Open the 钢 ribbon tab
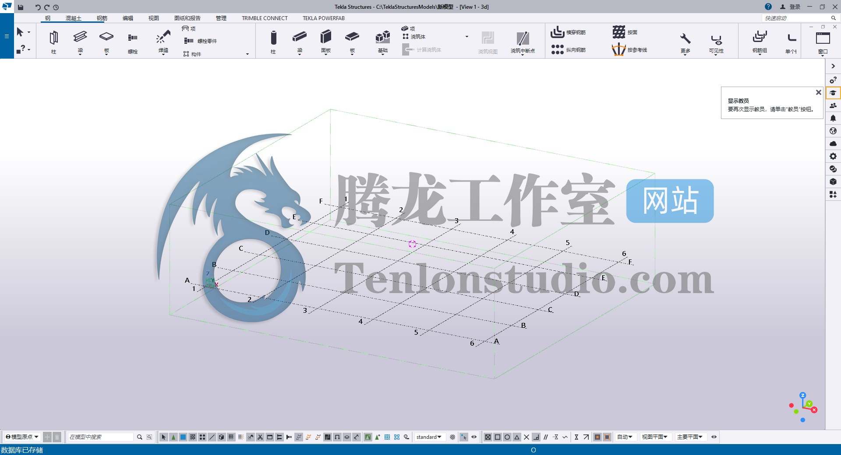Screen dimensions: 841x455 point(48,18)
